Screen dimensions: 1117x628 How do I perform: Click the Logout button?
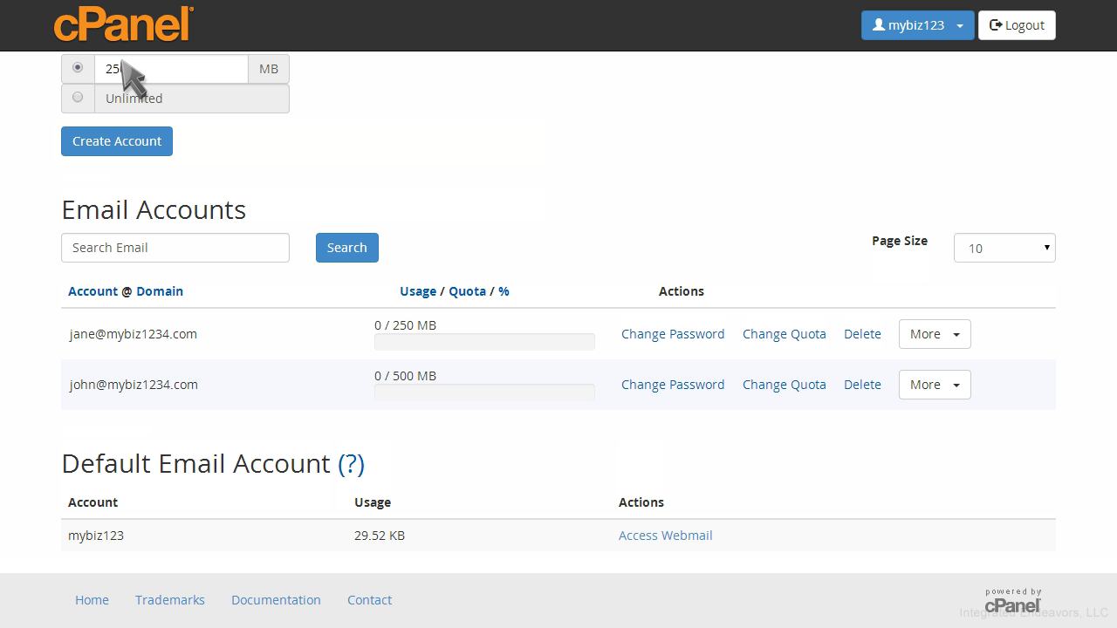coord(1017,25)
